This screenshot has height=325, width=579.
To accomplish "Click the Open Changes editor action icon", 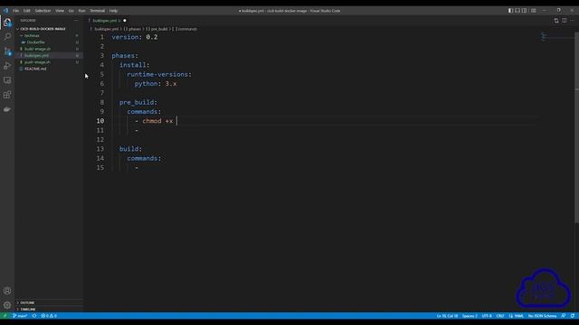I will 556,21.
